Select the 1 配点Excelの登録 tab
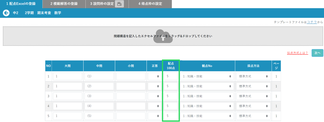 21,4
